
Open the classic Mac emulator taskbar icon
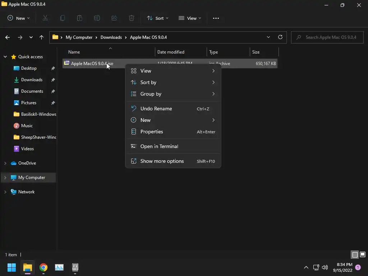pyautogui.click(x=75, y=267)
